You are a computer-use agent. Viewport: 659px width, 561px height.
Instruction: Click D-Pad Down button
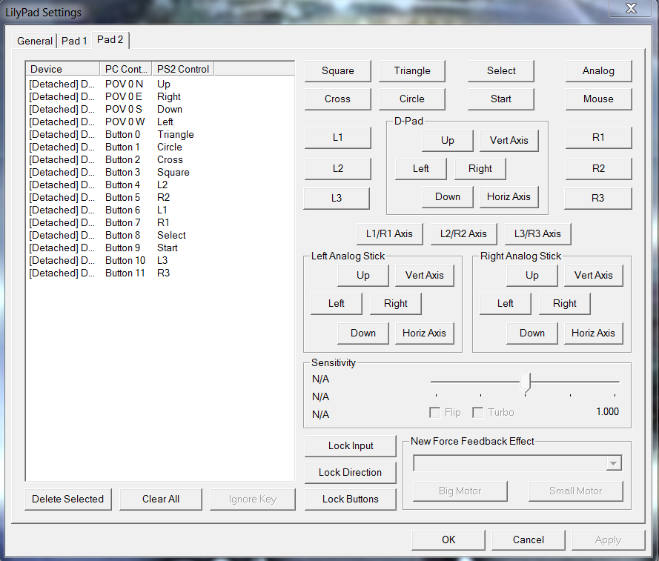tap(448, 196)
